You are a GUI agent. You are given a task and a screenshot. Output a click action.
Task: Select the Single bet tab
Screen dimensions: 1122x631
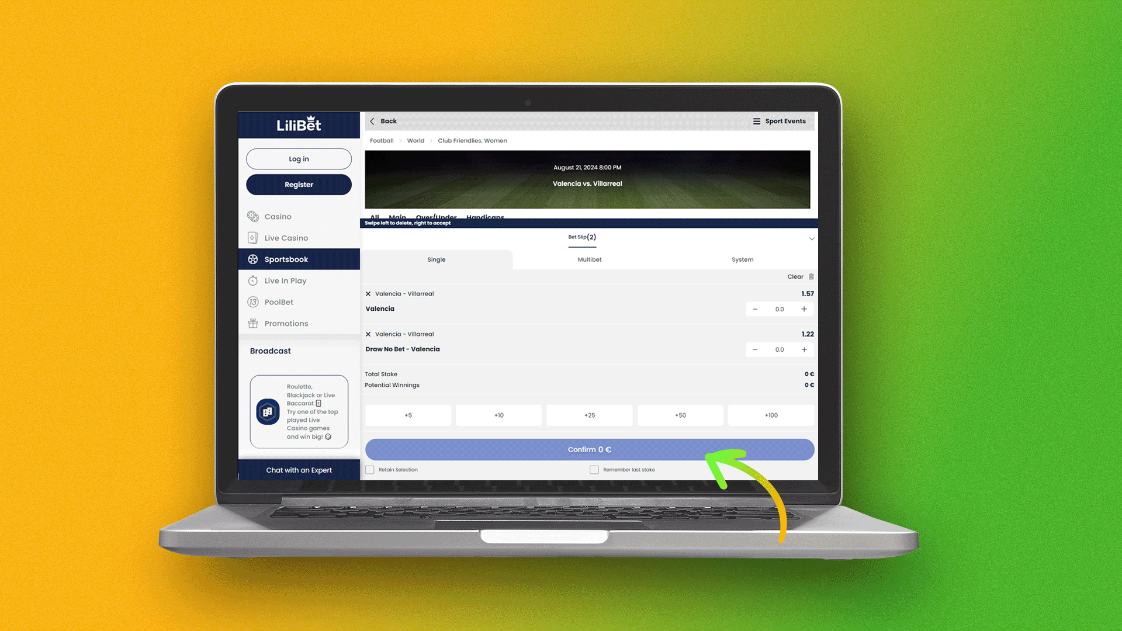coord(436,259)
